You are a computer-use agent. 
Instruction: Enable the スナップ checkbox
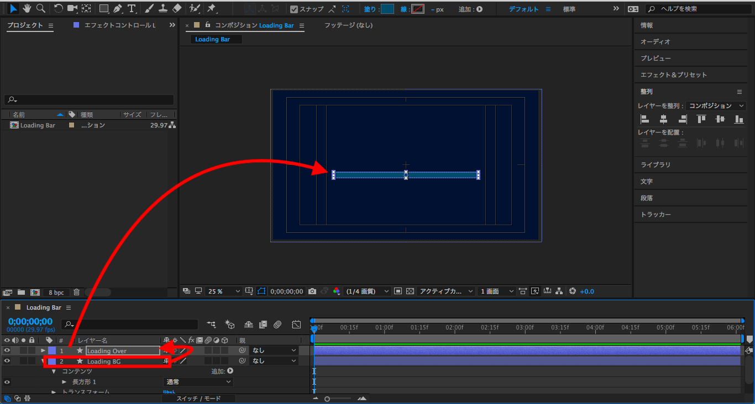(294, 9)
